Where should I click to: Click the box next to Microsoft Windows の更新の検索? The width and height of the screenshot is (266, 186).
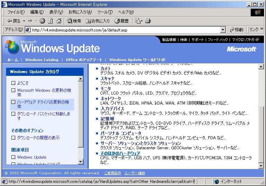click(x=13, y=90)
